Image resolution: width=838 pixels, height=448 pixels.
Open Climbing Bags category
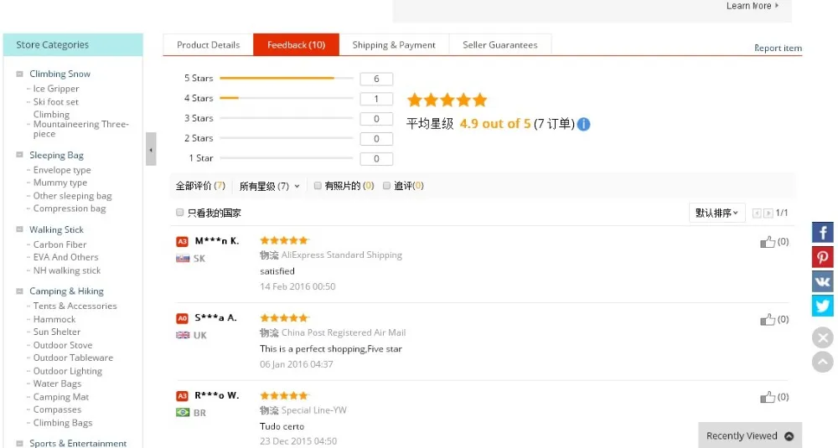[x=63, y=423]
